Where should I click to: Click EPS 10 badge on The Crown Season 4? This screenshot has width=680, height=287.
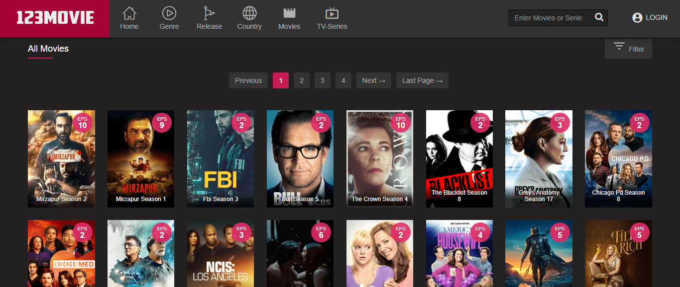(401, 123)
